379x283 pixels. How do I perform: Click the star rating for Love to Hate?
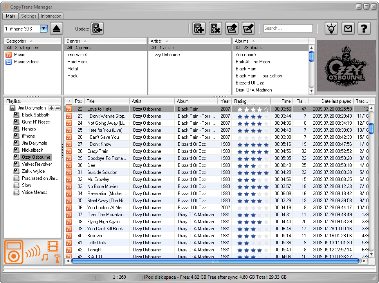coord(253,109)
